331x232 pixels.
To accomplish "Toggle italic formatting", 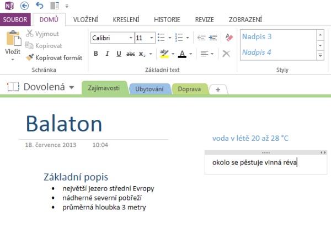I will pyautogui.click(x=107, y=54).
